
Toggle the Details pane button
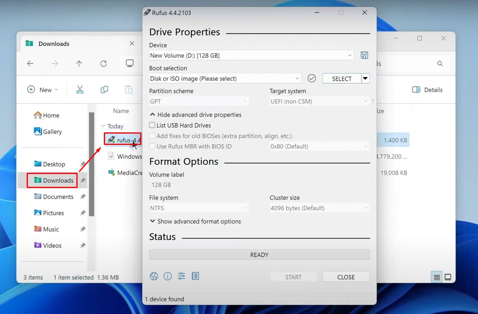click(427, 90)
